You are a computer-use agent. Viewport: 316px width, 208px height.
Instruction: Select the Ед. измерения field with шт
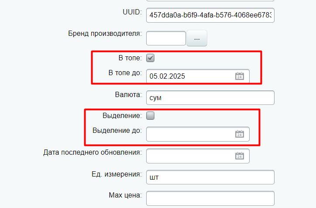click(x=210, y=177)
